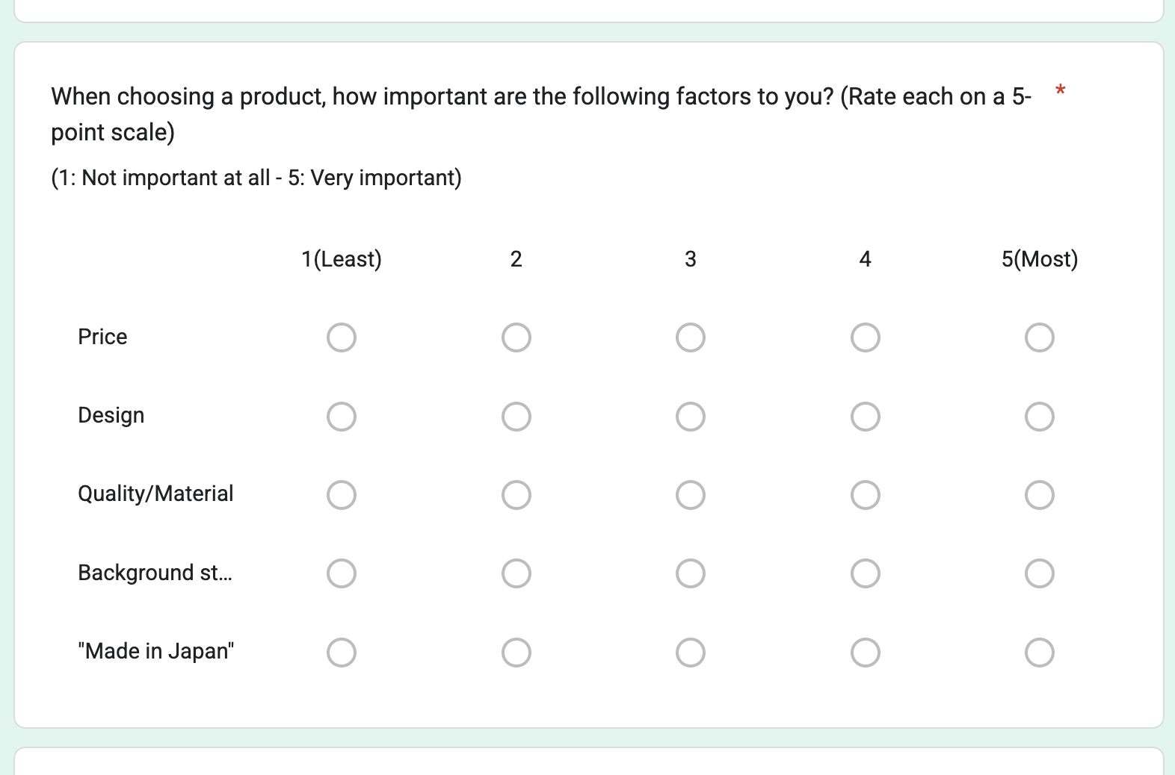Select rating 3 for Price
The height and width of the screenshot is (775, 1175).
coord(691,337)
